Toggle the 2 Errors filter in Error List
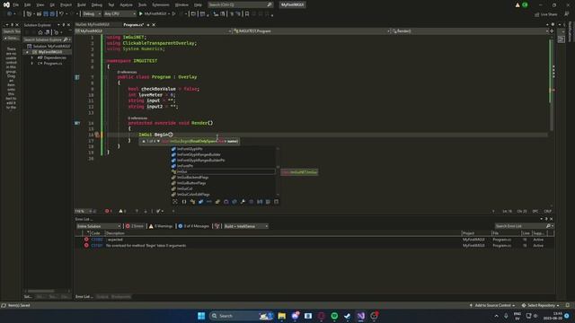 click(x=135, y=226)
